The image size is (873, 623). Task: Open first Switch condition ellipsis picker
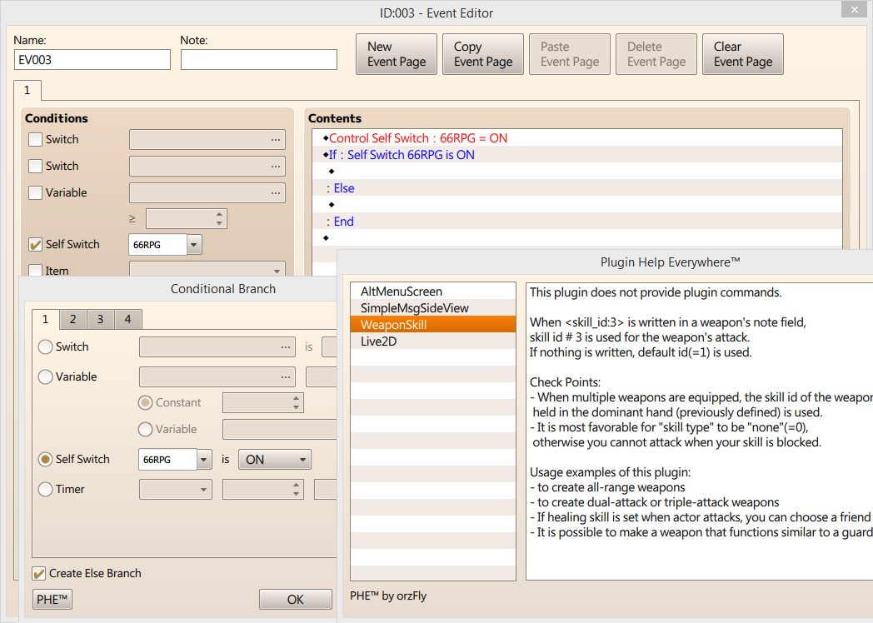pyautogui.click(x=276, y=140)
